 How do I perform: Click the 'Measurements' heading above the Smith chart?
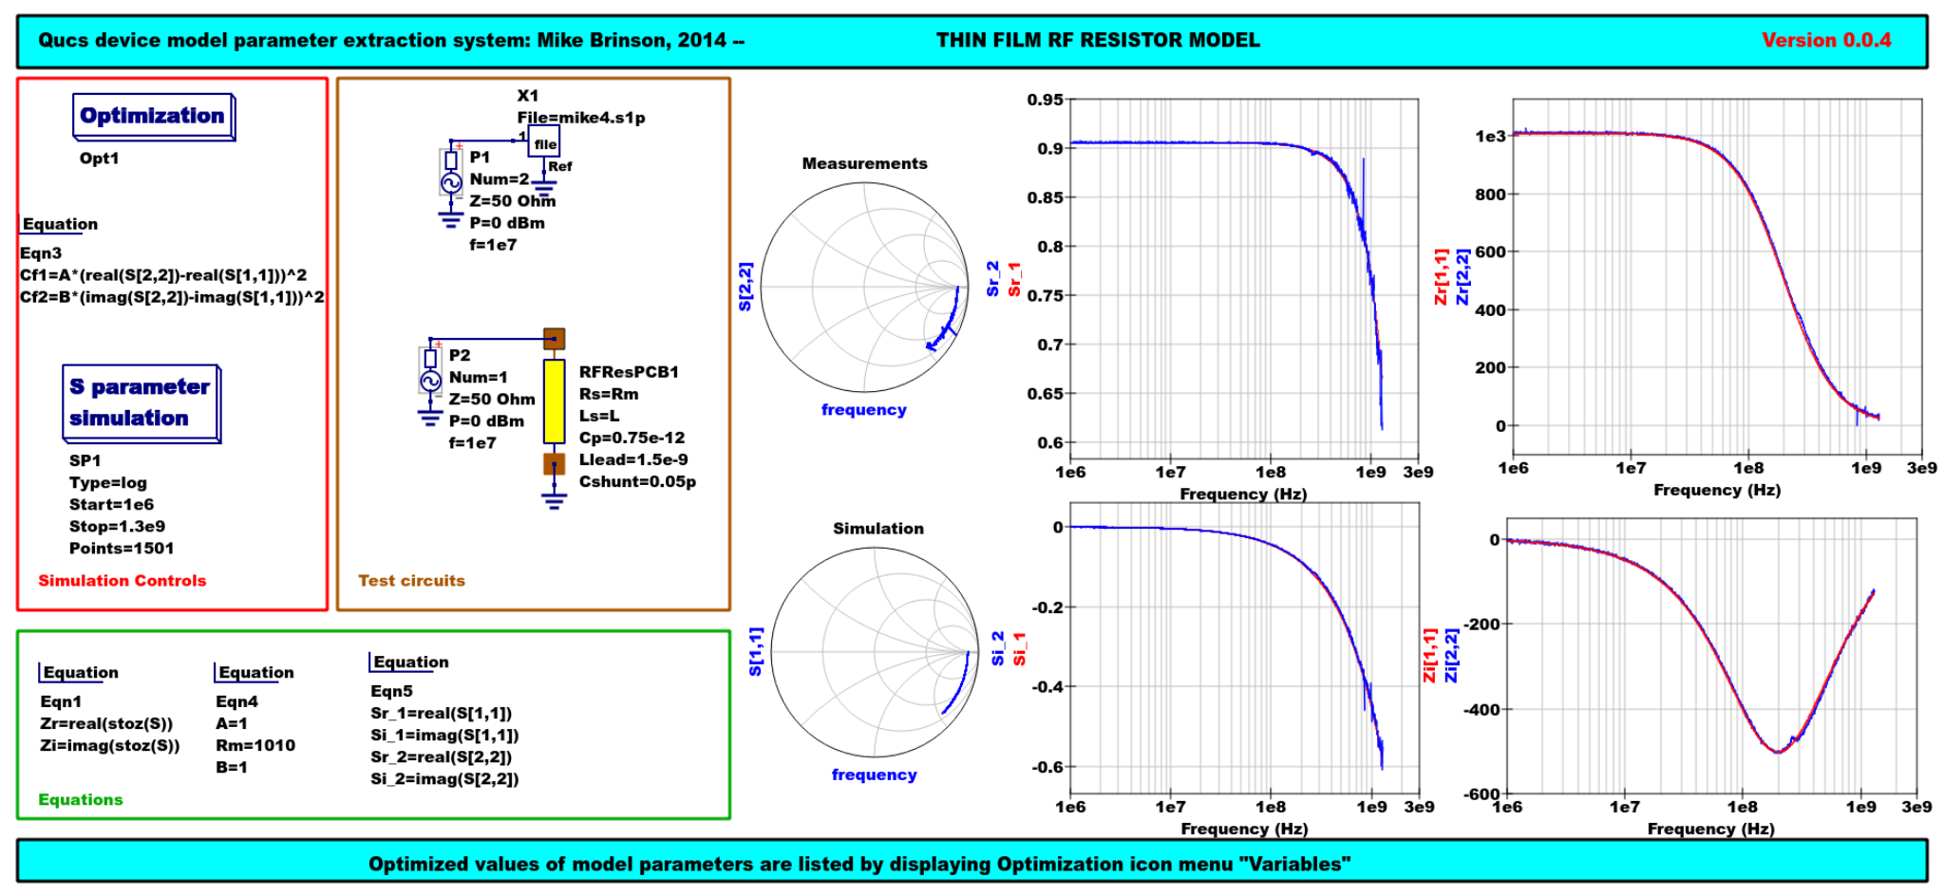[x=864, y=163]
